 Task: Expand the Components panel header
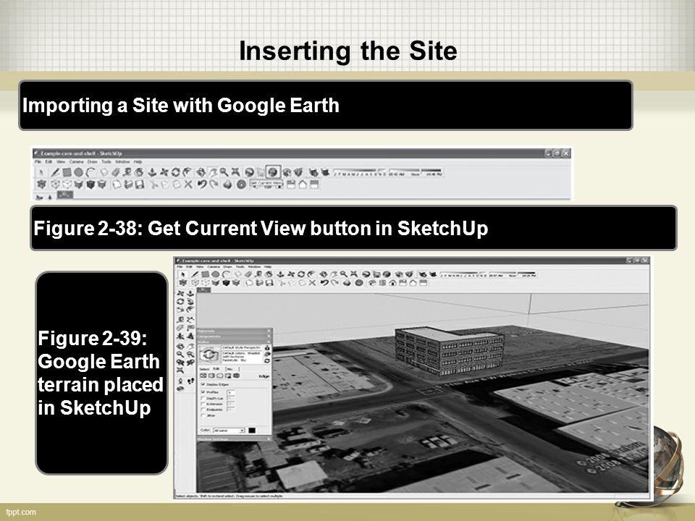coord(234,336)
